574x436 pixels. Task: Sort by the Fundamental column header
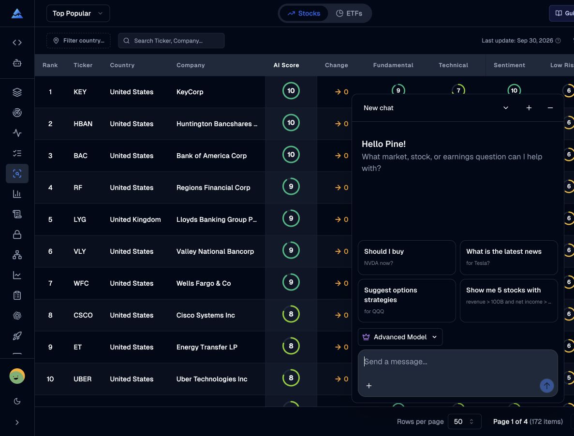393,65
